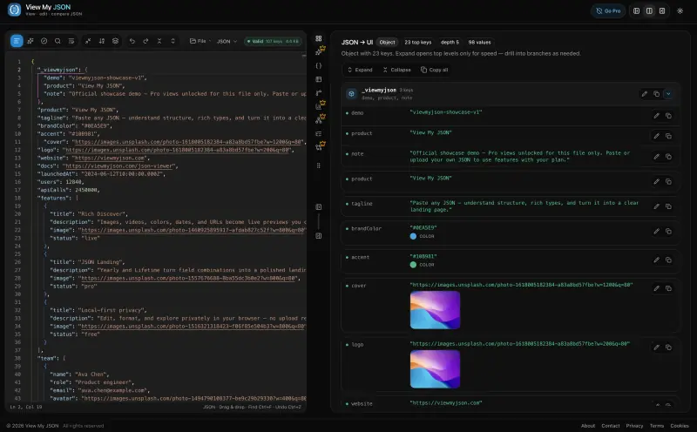The height and width of the screenshot is (432, 697).
Task: Open the Privacy footer link
Action: pyautogui.click(x=634, y=426)
